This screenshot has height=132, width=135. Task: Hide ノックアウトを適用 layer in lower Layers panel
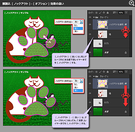(90, 84)
